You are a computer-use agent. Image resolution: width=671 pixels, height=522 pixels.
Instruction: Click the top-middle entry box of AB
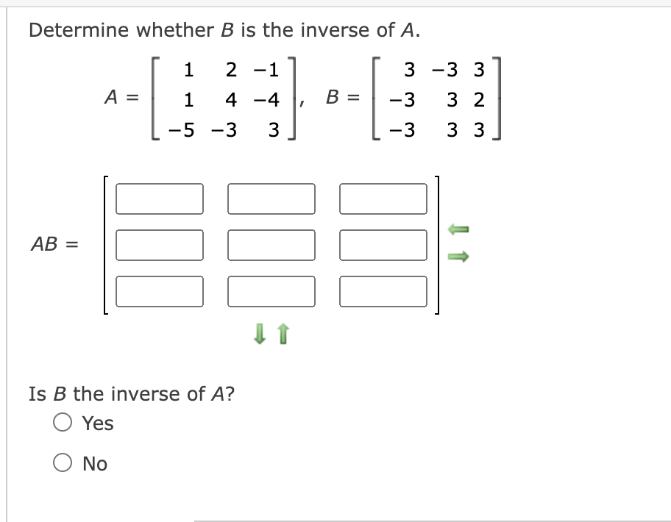pyautogui.click(x=271, y=197)
